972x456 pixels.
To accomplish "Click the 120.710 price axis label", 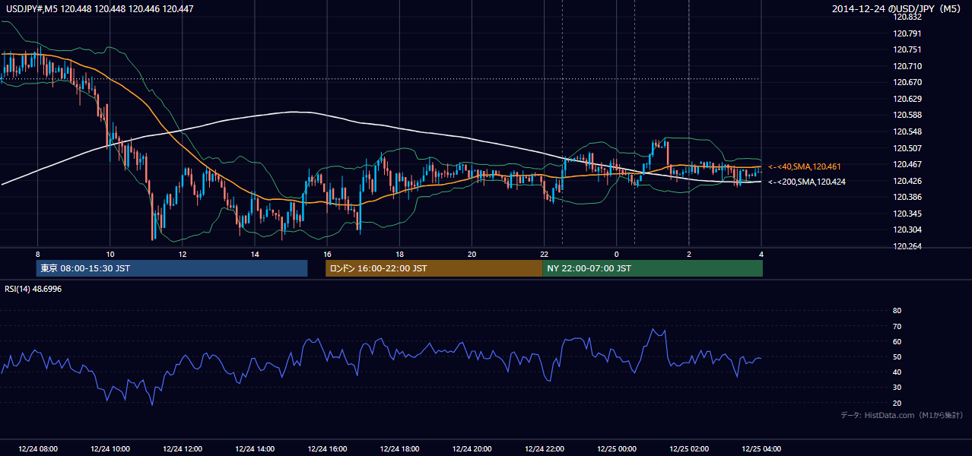I will click(907, 66).
